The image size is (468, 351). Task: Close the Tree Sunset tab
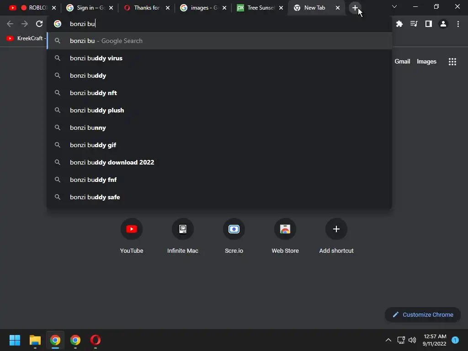click(281, 8)
